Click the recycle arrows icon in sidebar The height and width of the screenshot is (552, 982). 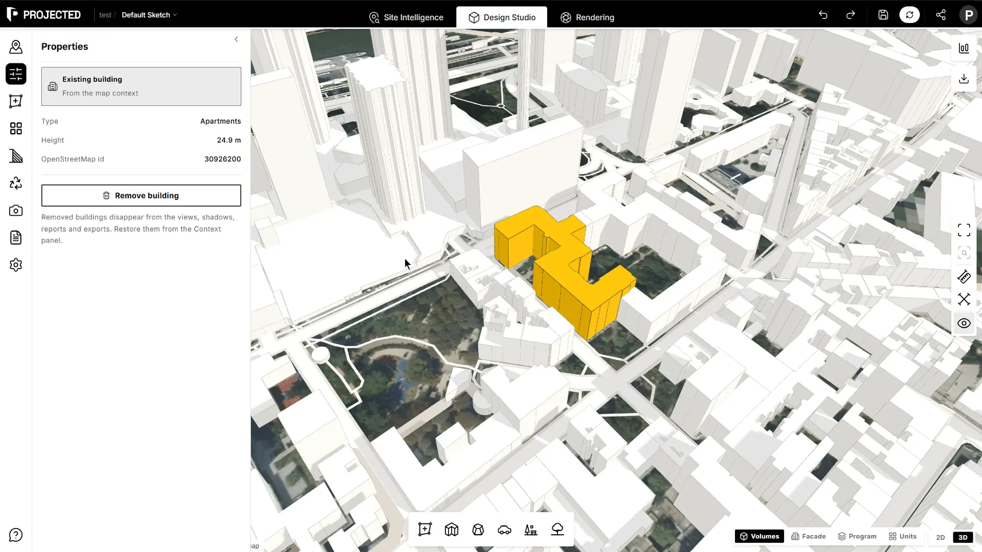[16, 183]
